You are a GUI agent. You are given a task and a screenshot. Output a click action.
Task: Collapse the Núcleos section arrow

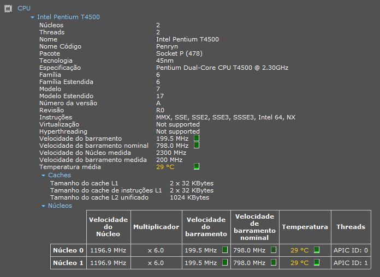tap(43, 206)
